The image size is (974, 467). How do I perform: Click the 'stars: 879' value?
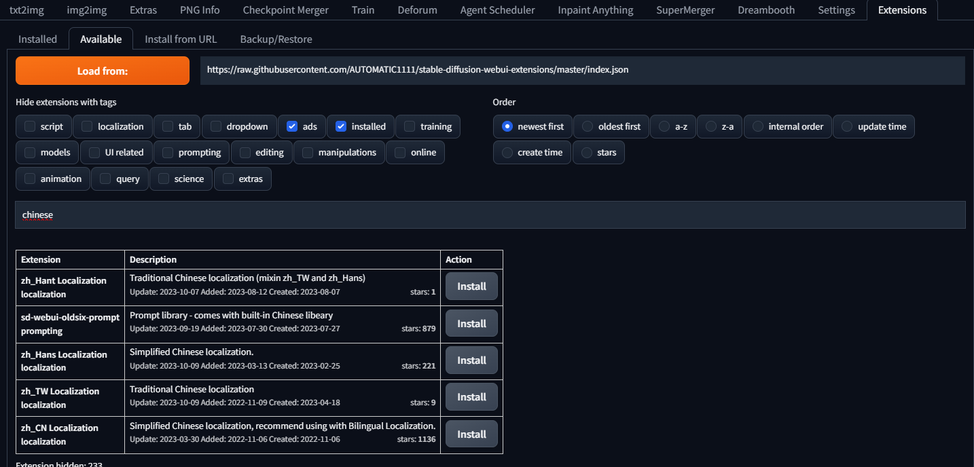pos(418,329)
